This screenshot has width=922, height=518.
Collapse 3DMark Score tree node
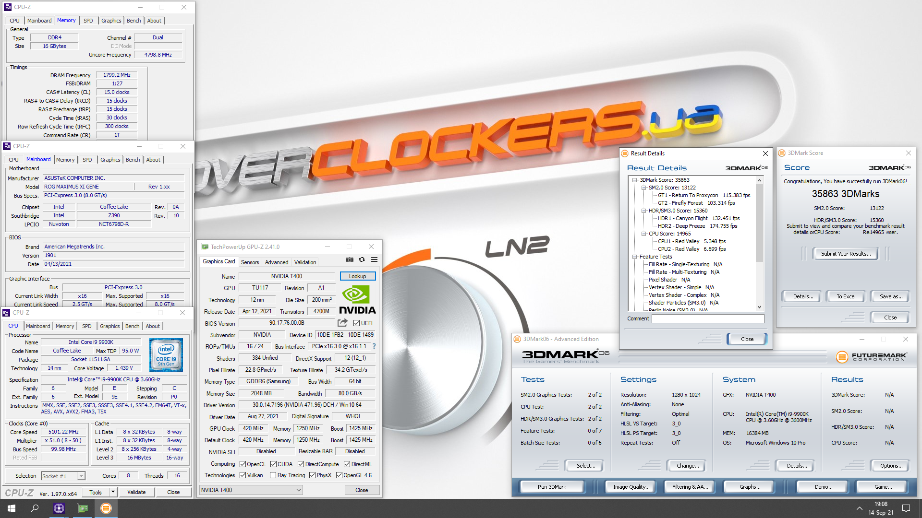(634, 180)
